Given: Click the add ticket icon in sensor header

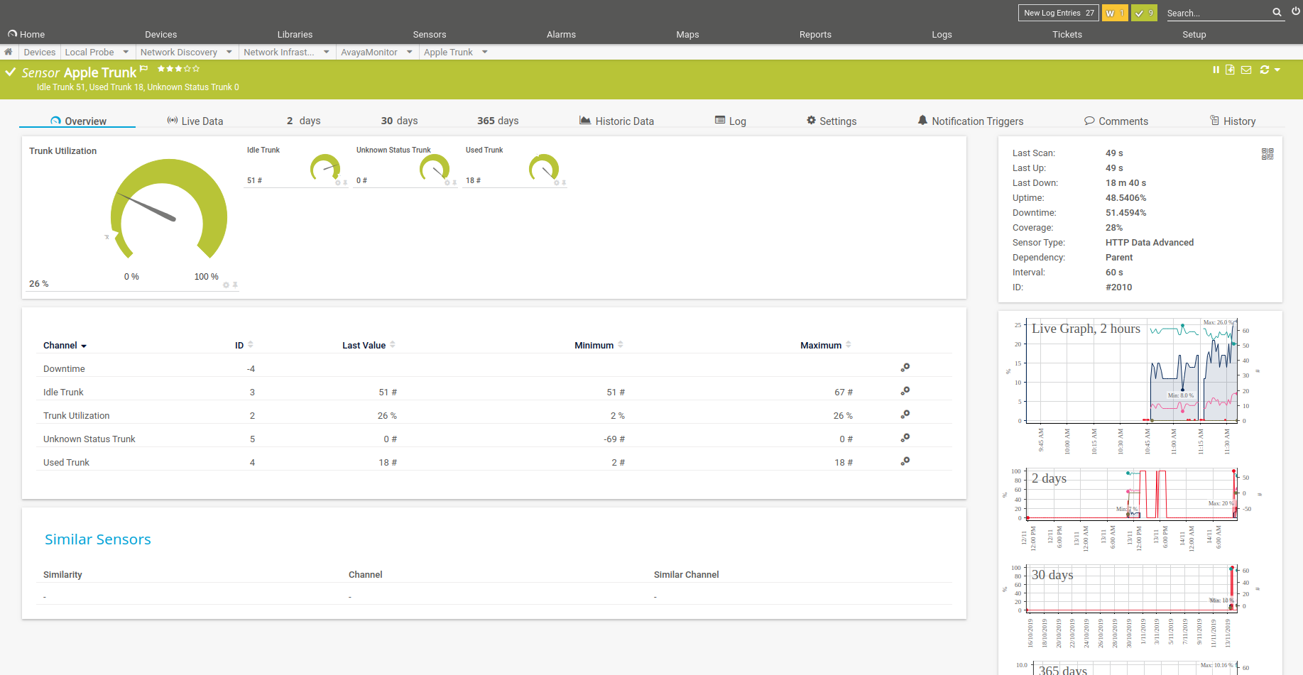Looking at the screenshot, I should 1230,70.
